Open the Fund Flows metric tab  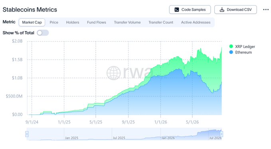(x=97, y=22)
